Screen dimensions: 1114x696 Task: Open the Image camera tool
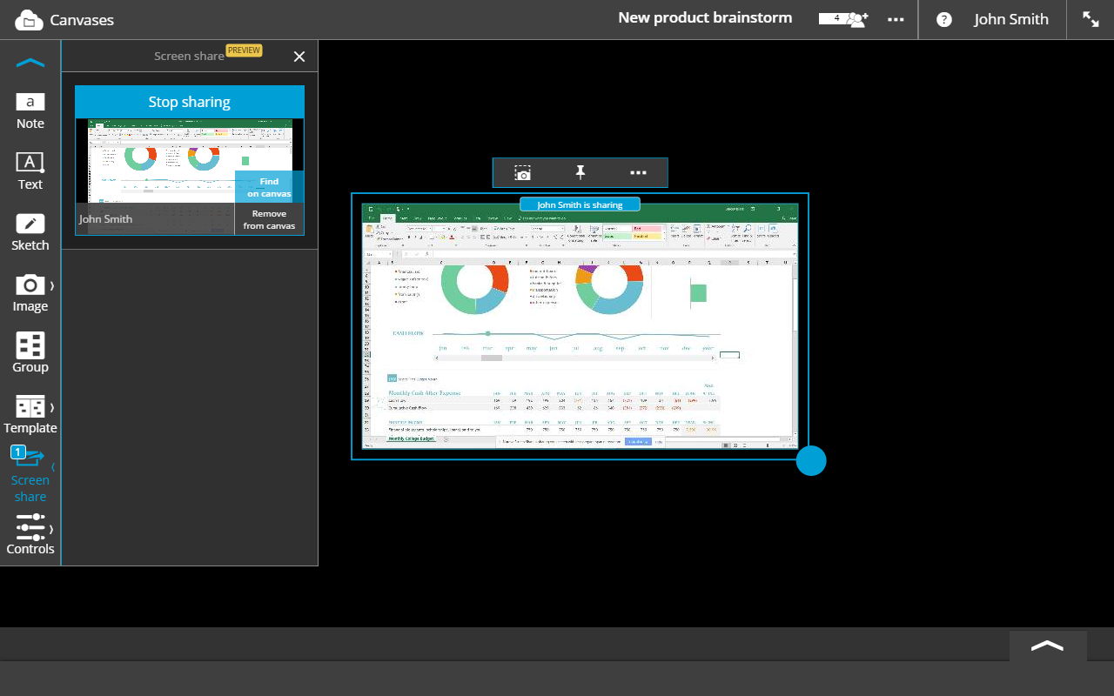pos(30,293)
